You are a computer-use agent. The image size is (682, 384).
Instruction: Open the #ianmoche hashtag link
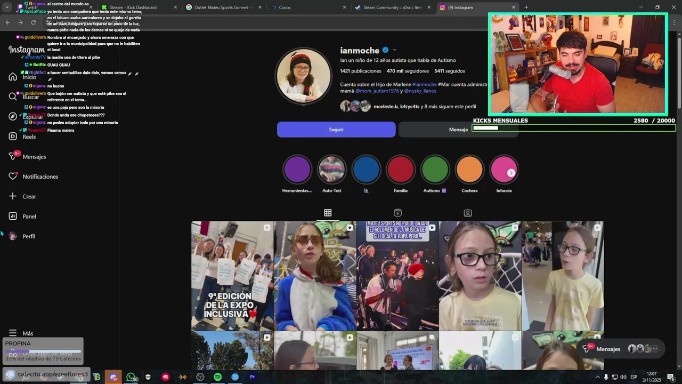424,84
